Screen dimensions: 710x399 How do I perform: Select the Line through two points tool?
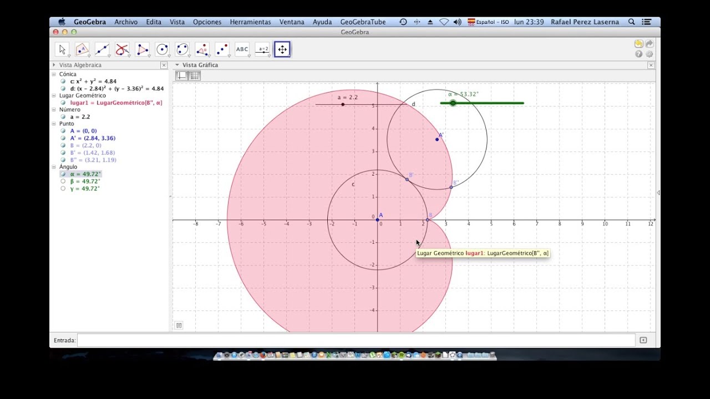(102, 49)
